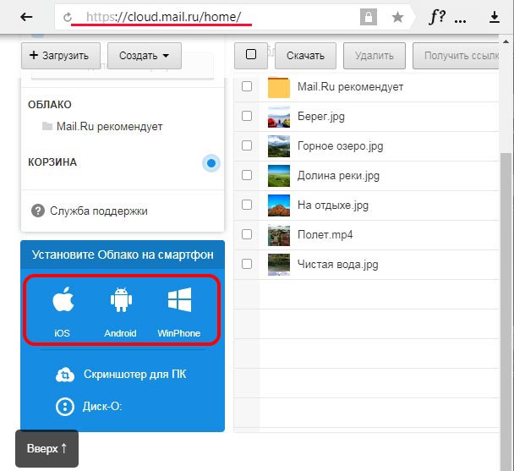Viewport: 514px width, 471px height.
Task: Click the browser back arrow
Action: pos(26,17)
